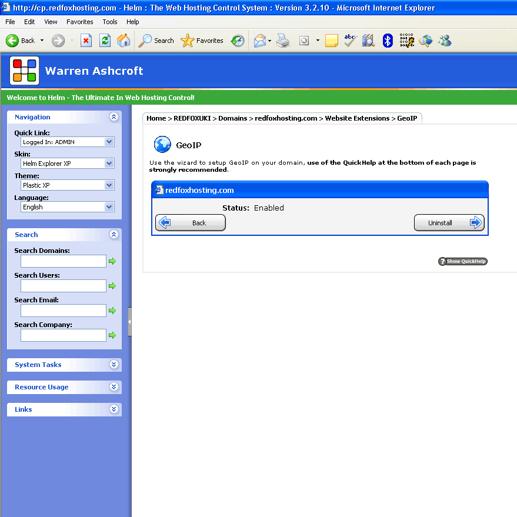The image size is (517, 517).
Task: Click the sidebar collapse handle
Action: (x=129, y=322)
